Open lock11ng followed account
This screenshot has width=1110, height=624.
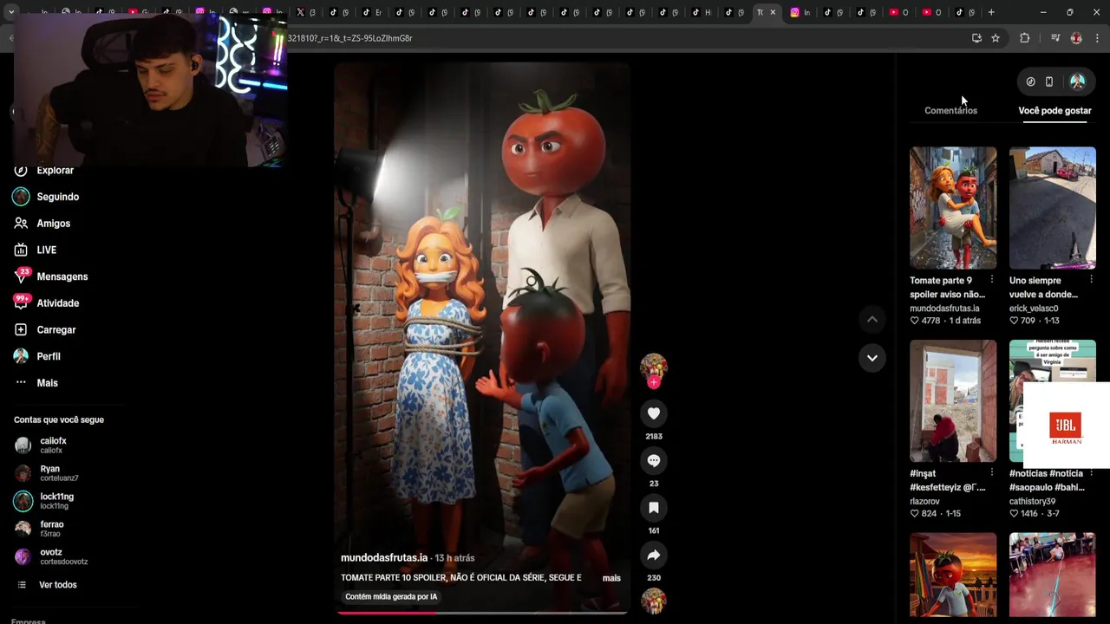44,501
